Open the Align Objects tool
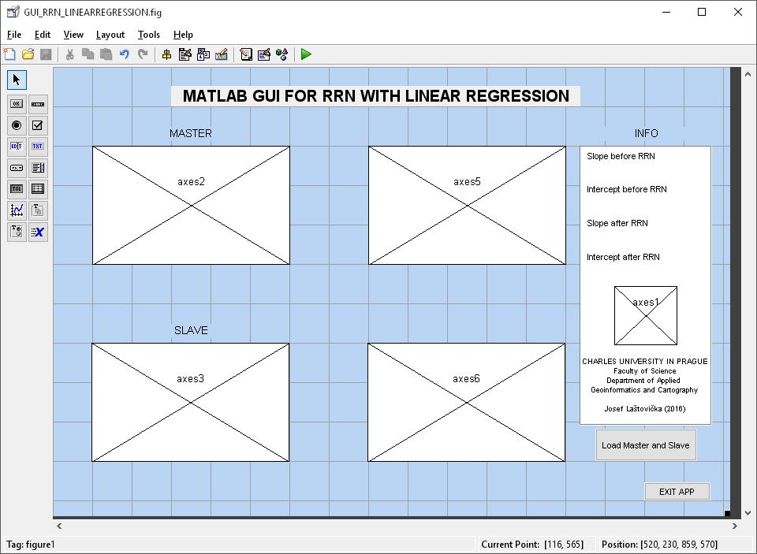Viewport: 757px width, 554px height. coord(166,54)
